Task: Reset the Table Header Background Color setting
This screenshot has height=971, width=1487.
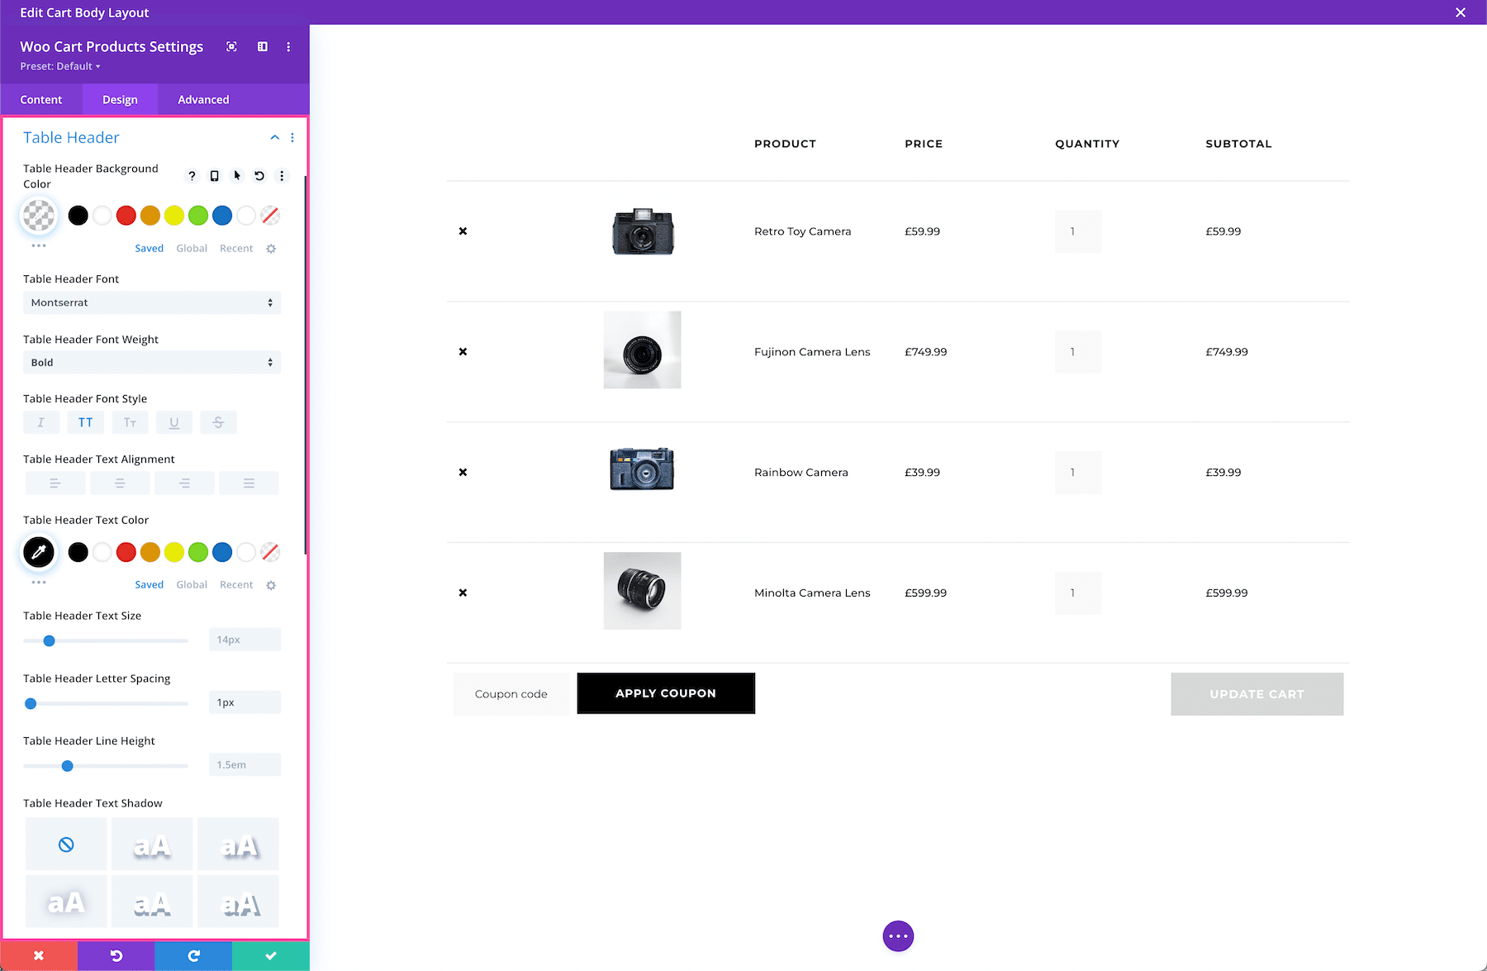Action: pyautogui.click(x=259, y=175)
